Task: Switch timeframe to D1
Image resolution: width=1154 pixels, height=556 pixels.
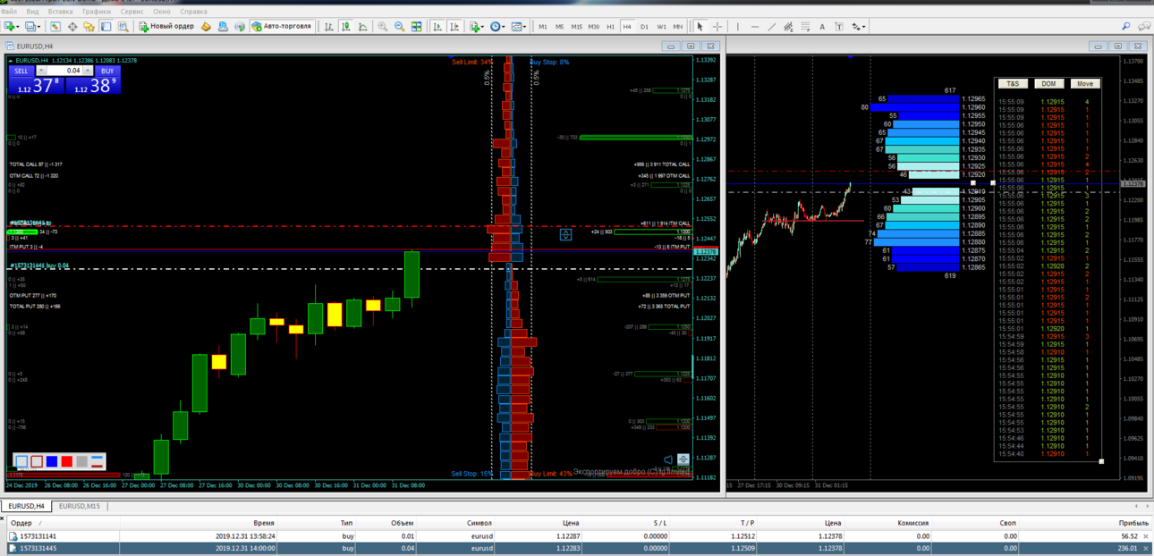Action: coord(644,27)
